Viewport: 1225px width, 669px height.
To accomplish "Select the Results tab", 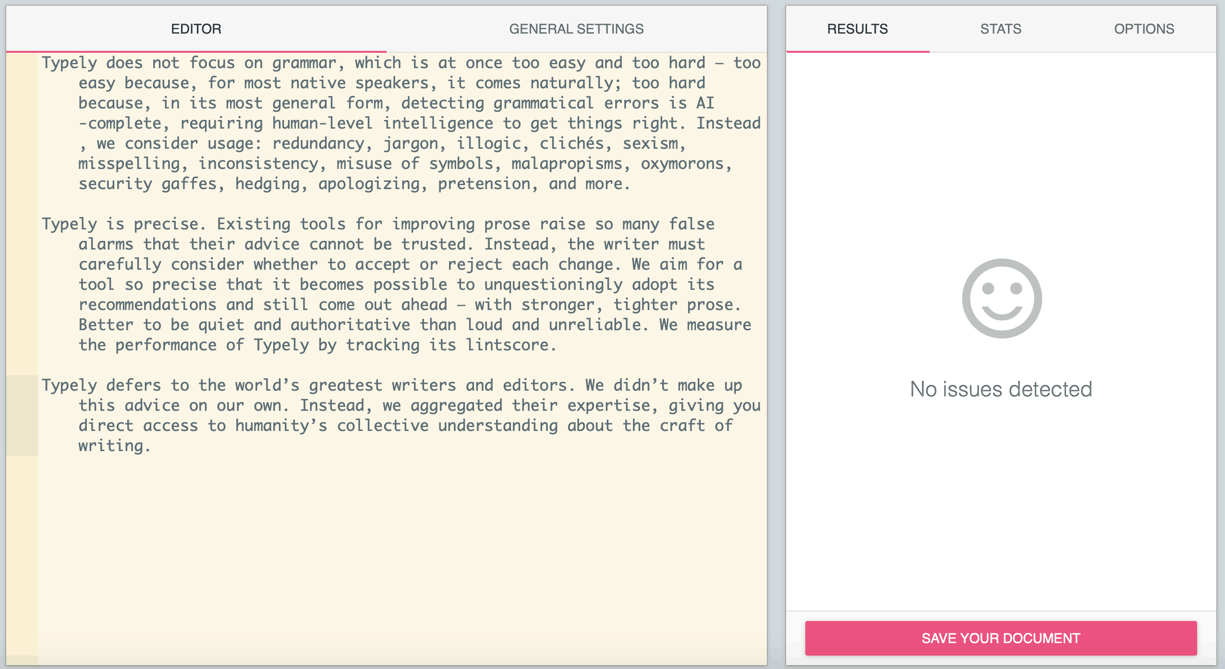I will [857, 29].
